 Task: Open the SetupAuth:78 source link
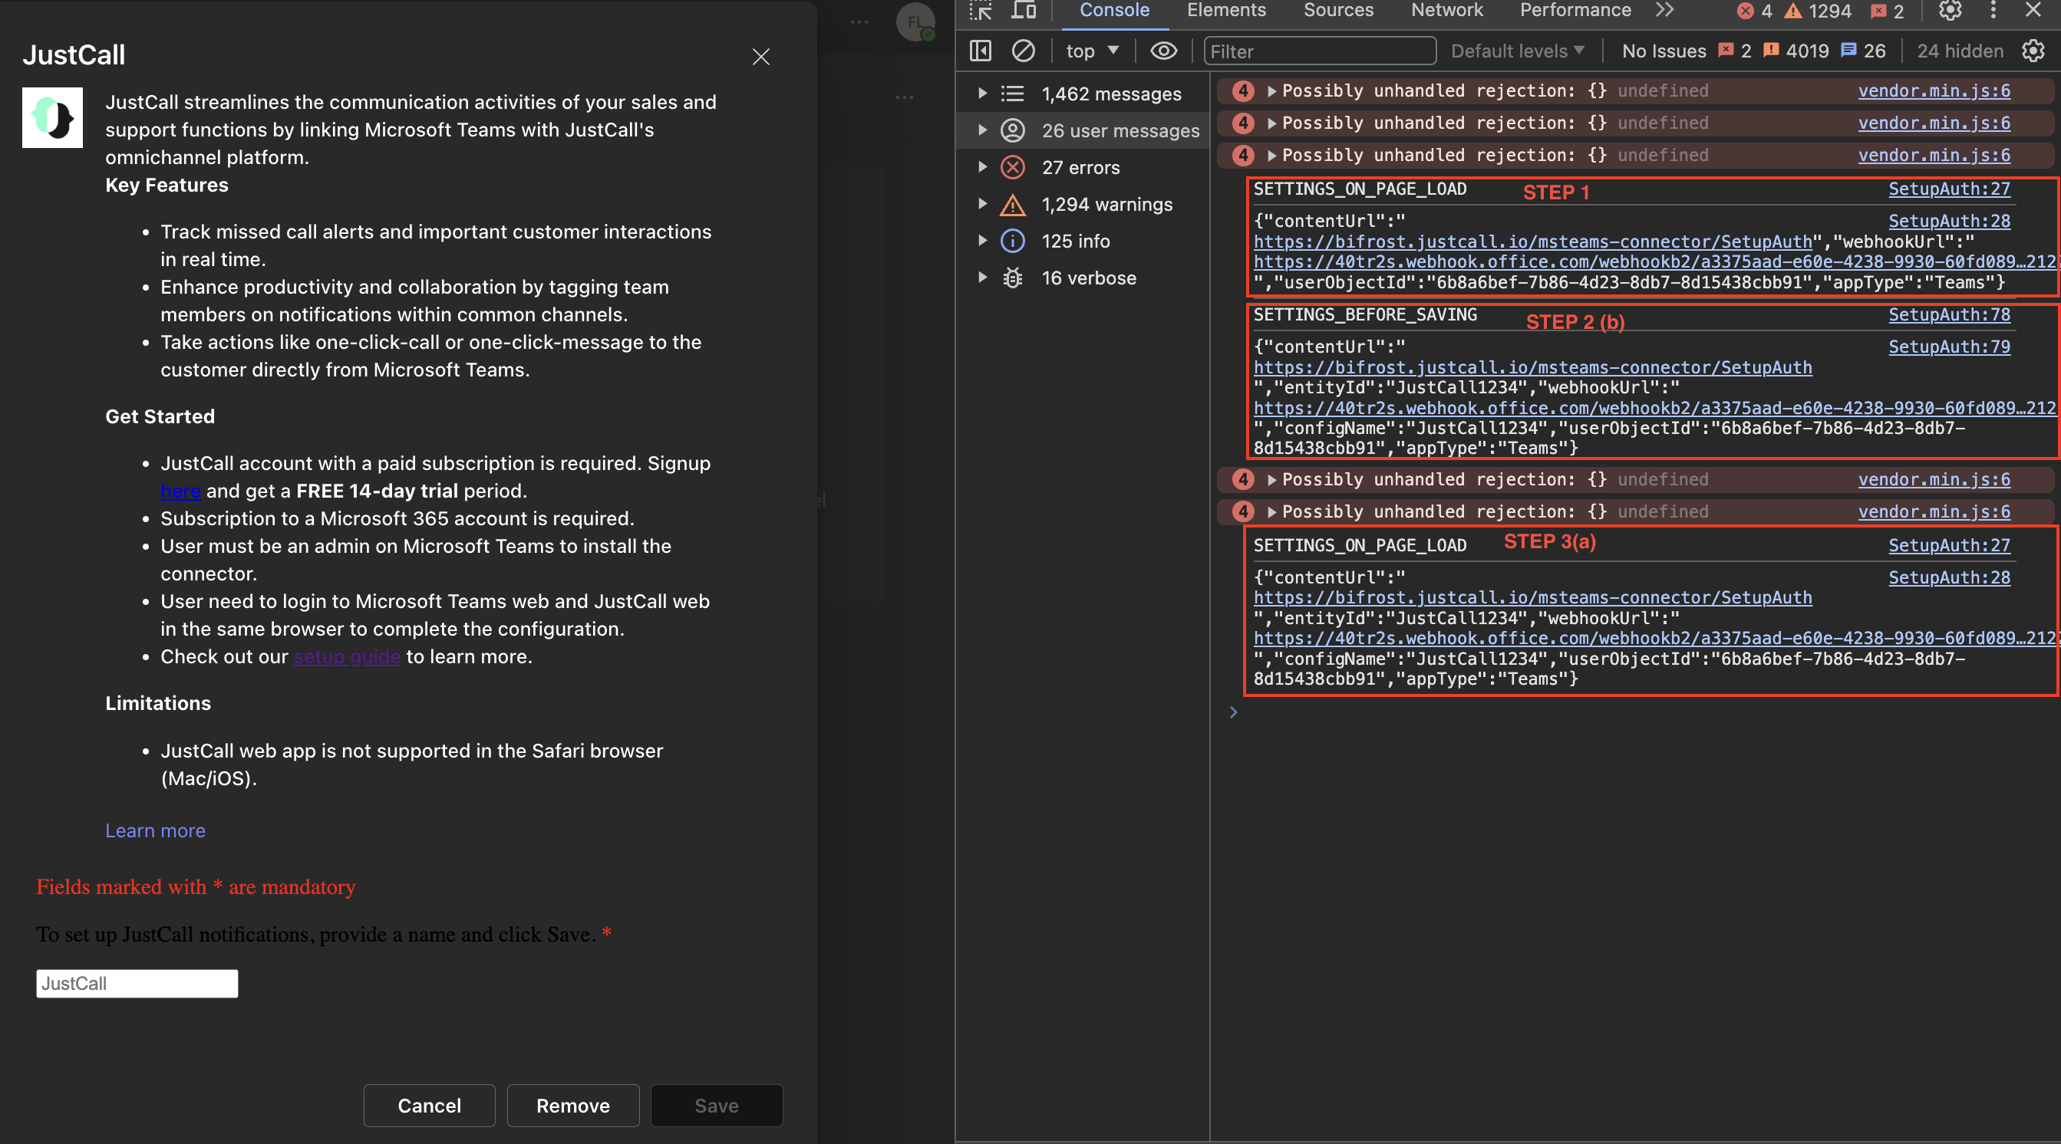pyautogui.click(x=1949, y=314)
